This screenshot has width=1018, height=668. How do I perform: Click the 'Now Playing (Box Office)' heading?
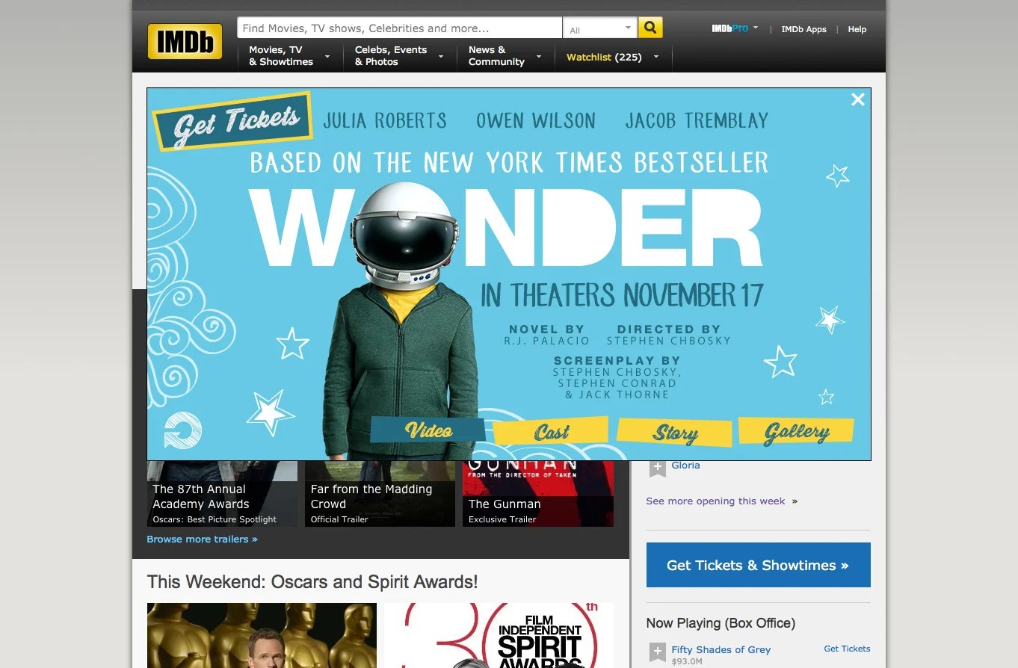[x=721, y=622]
